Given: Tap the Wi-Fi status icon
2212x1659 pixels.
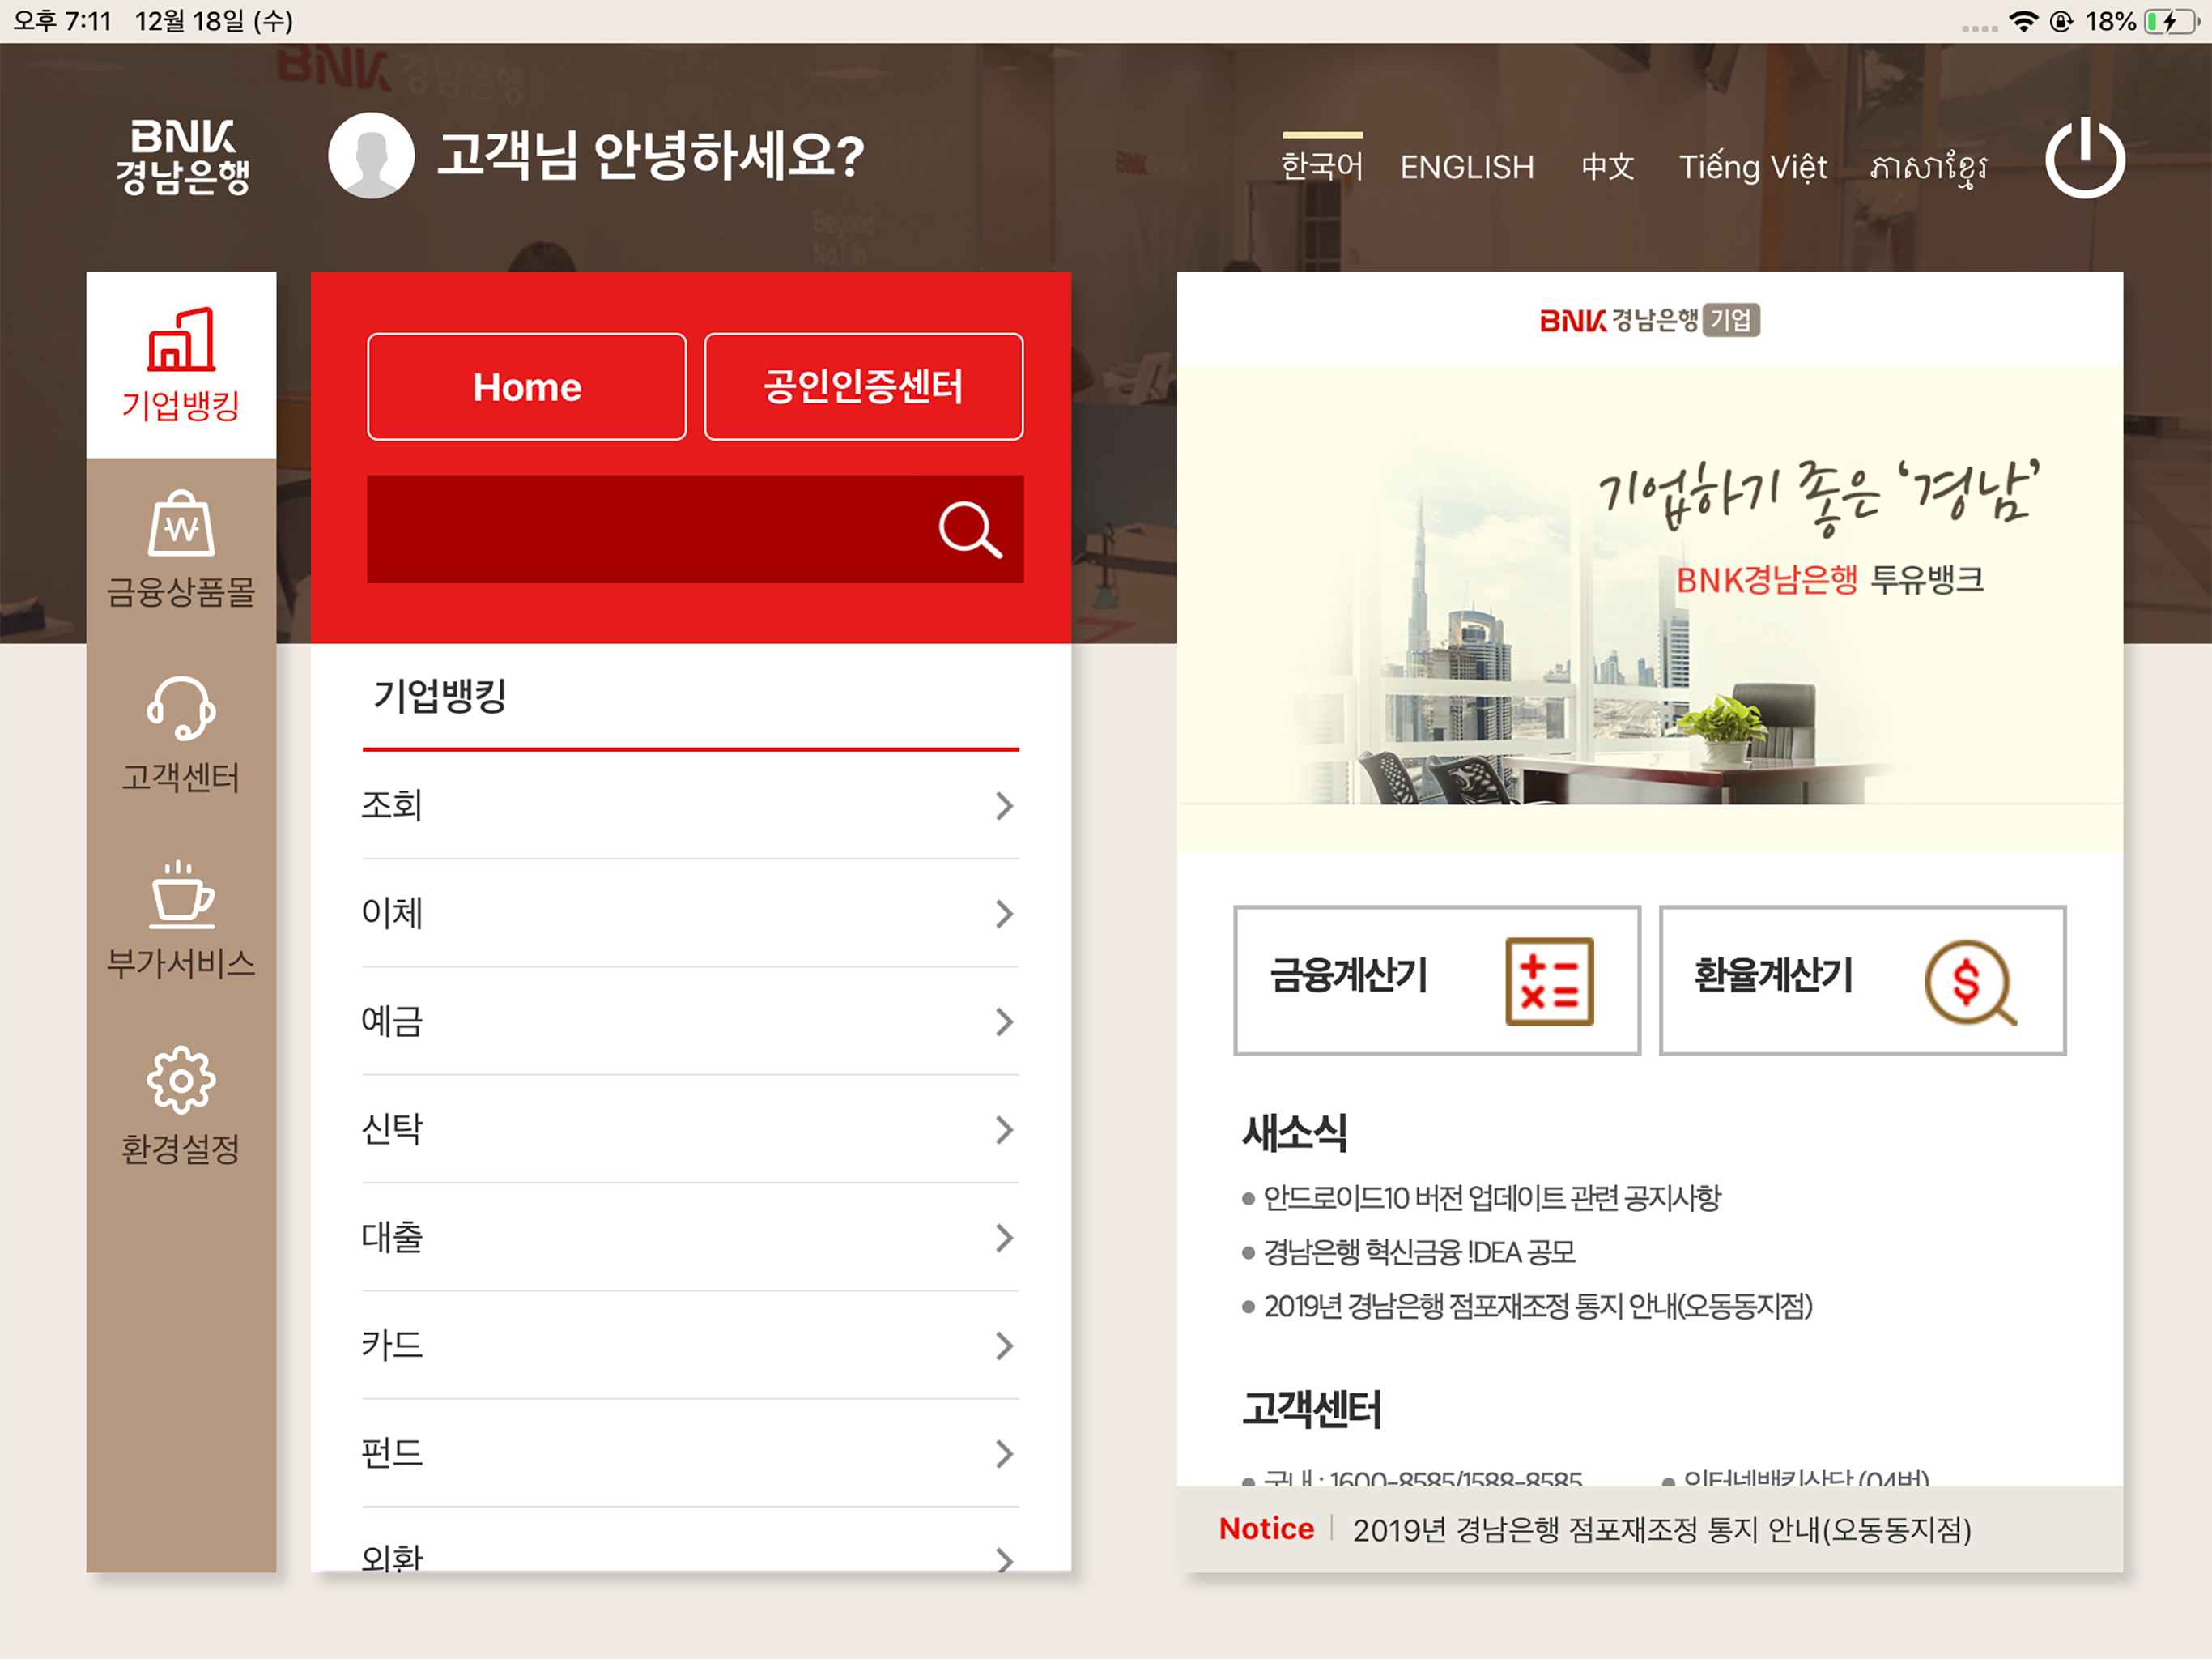Looking at the screenshot, I should pos(2023,21).
